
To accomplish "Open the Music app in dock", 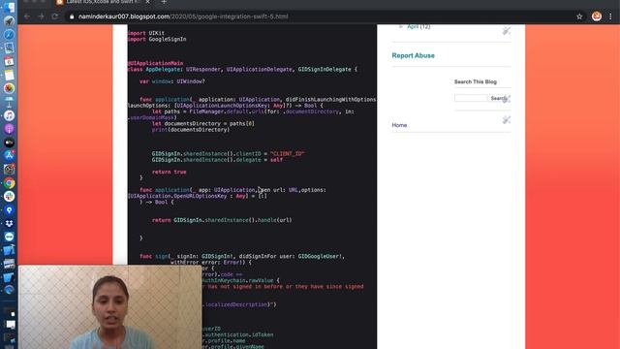I will tap(9, 115).
